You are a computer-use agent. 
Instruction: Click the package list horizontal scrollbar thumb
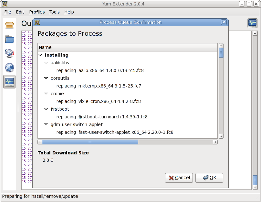point(90,142)
